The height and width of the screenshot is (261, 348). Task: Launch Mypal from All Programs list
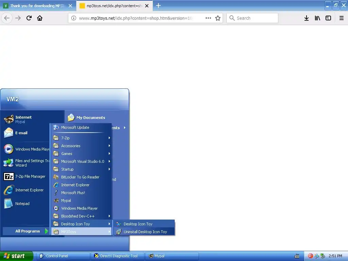tap(81, 201)
